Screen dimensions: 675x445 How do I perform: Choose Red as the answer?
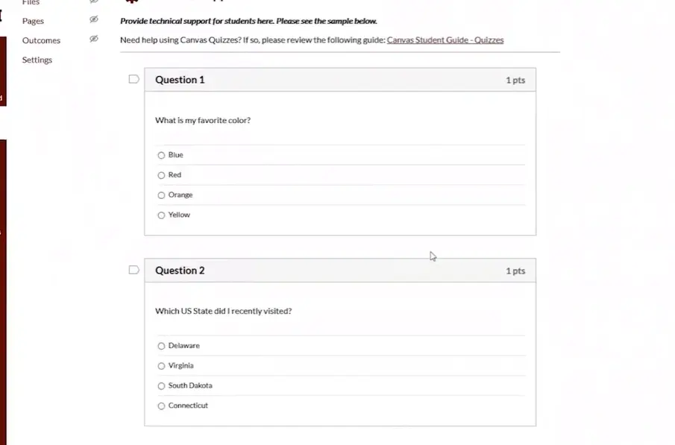point(161,175)
